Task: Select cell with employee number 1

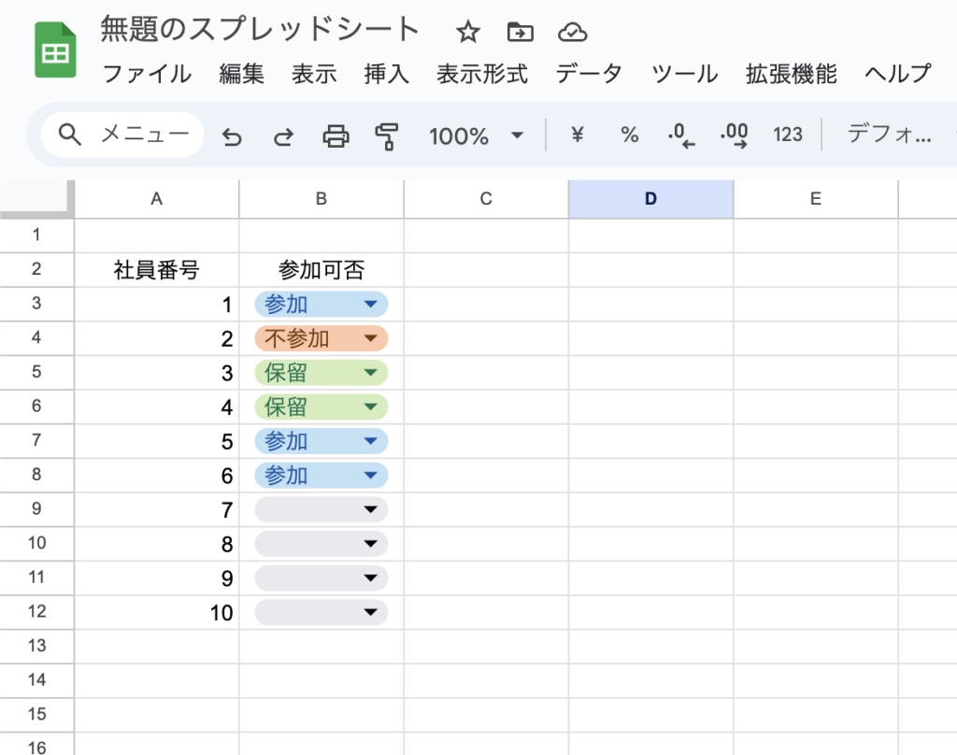Action: click(x=157, y=304)
